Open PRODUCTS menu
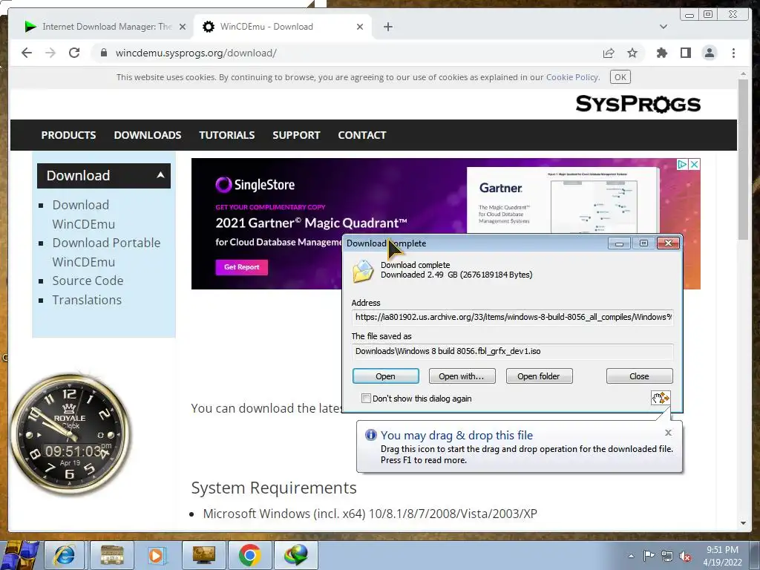Screen dimensions: 760x570 pos(68,135)
